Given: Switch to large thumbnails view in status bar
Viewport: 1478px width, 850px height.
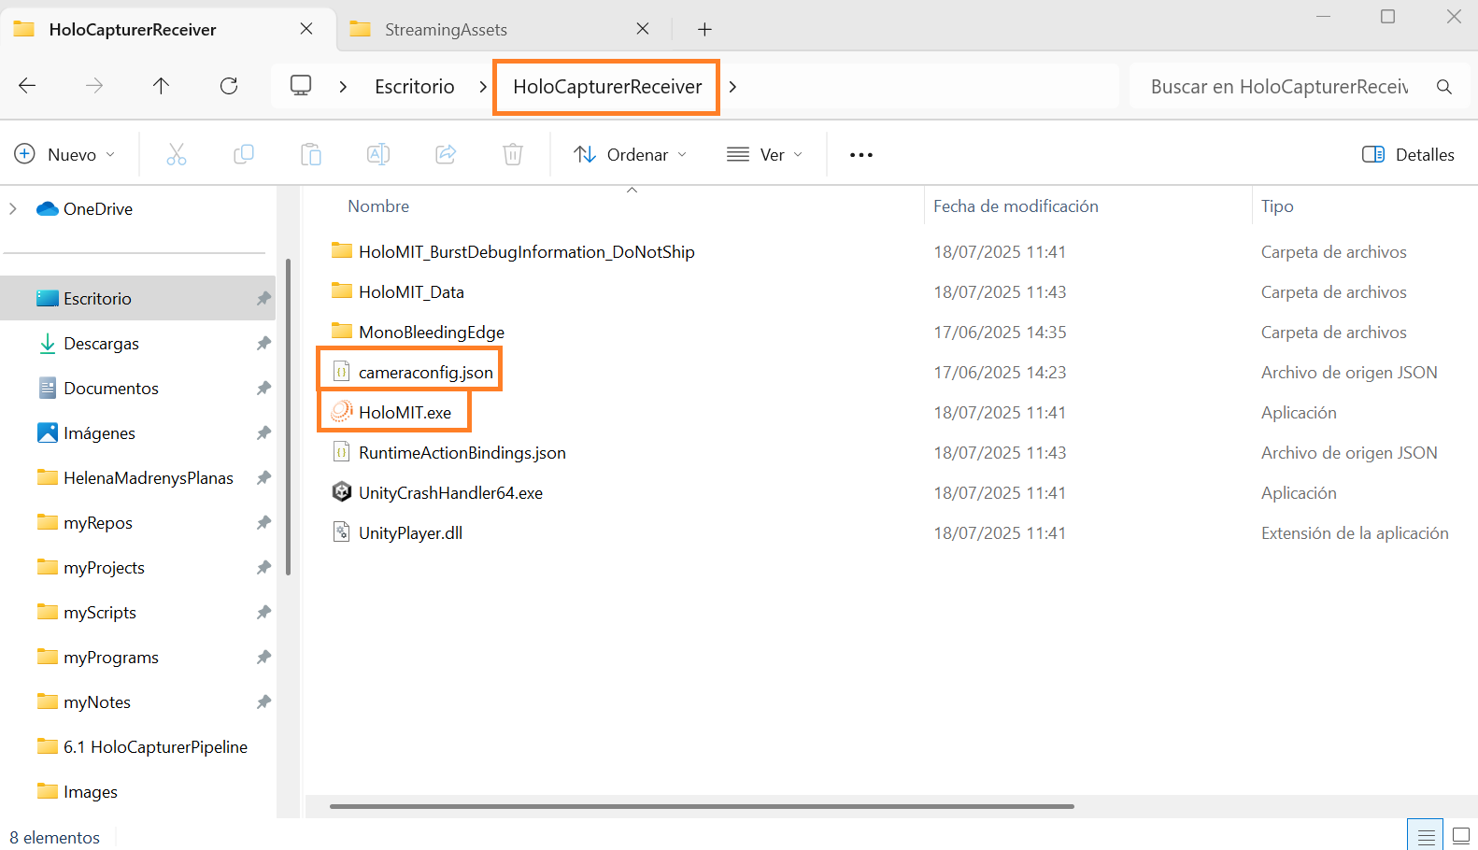Looking at the screenshot, I should coord(1461,836).
